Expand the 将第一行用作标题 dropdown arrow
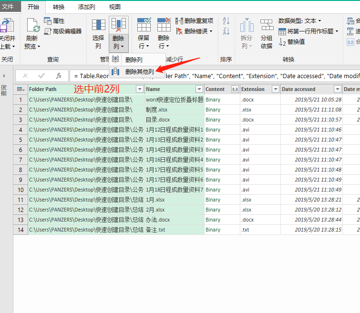The width and height of the screenshot is (360, 313). [337, 31]
